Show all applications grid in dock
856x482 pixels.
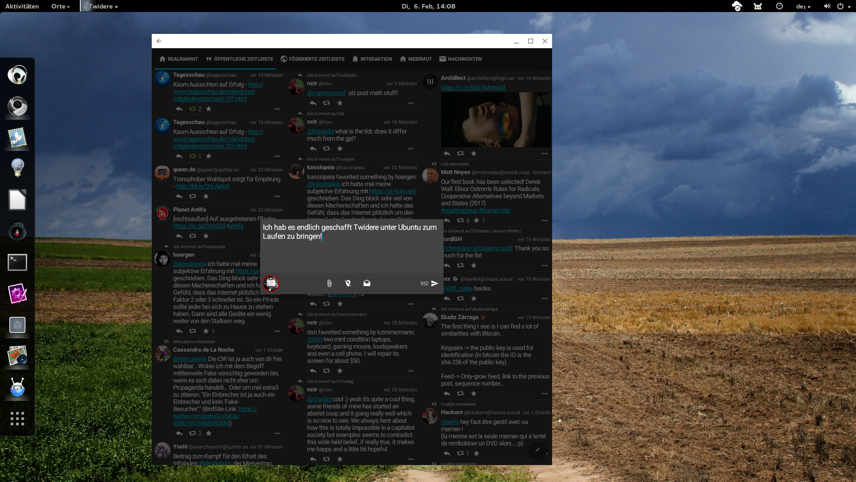[17, 419]
